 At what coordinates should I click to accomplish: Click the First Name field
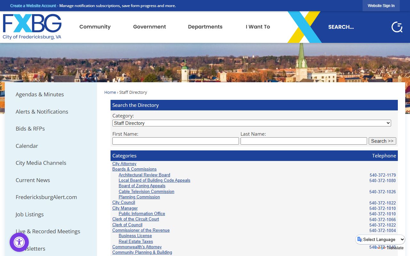pyautogui.click(x=176, y=141)
